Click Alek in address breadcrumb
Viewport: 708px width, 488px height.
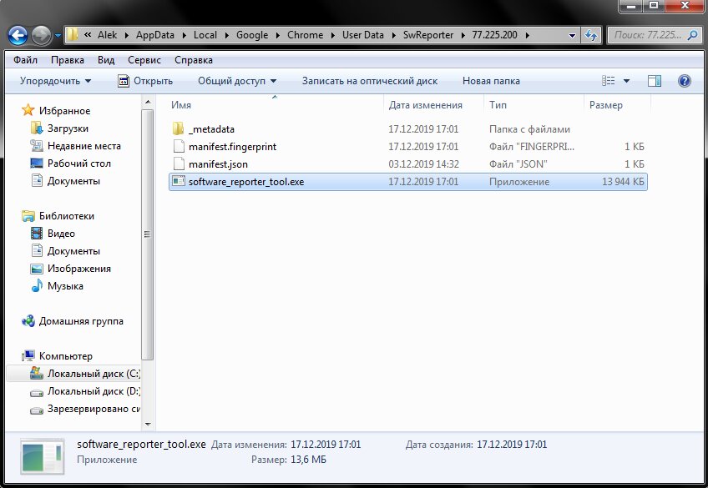click(107, 35)
